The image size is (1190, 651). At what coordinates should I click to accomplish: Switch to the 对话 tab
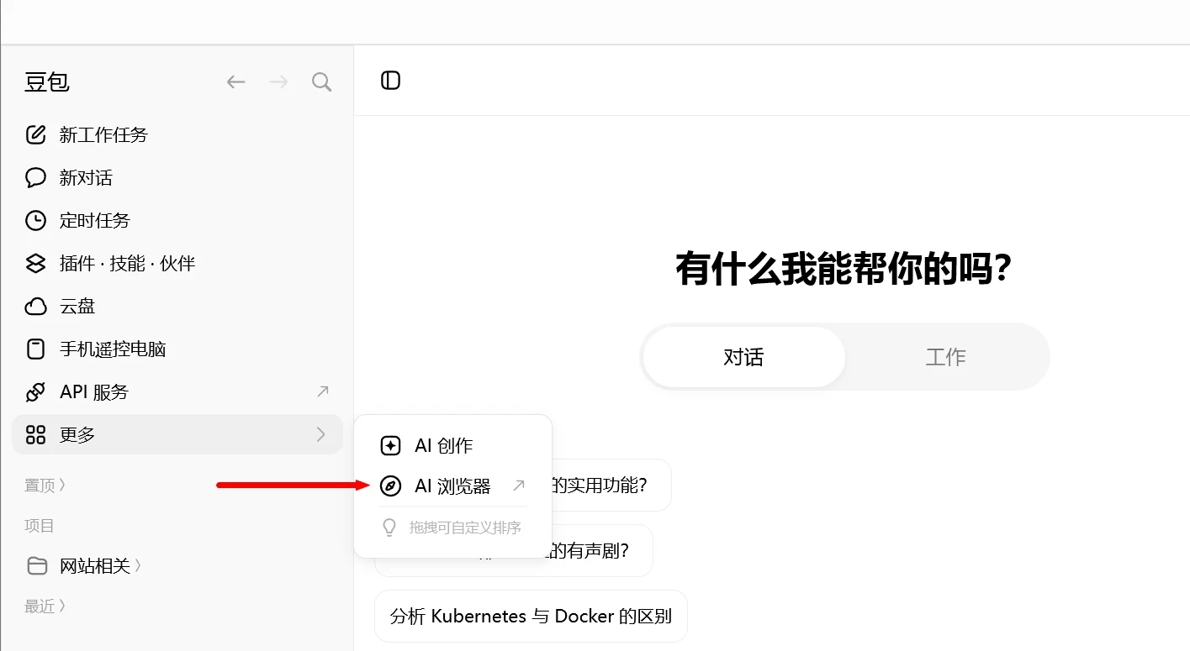tap(743, 357)
